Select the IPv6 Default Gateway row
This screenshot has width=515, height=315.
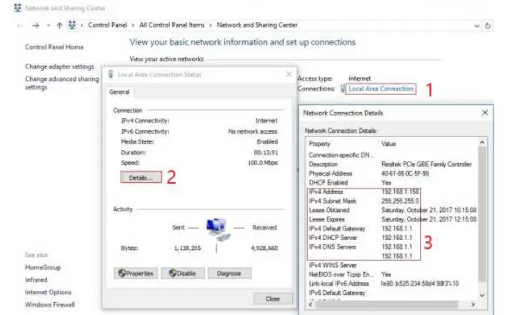pos(392,293)
